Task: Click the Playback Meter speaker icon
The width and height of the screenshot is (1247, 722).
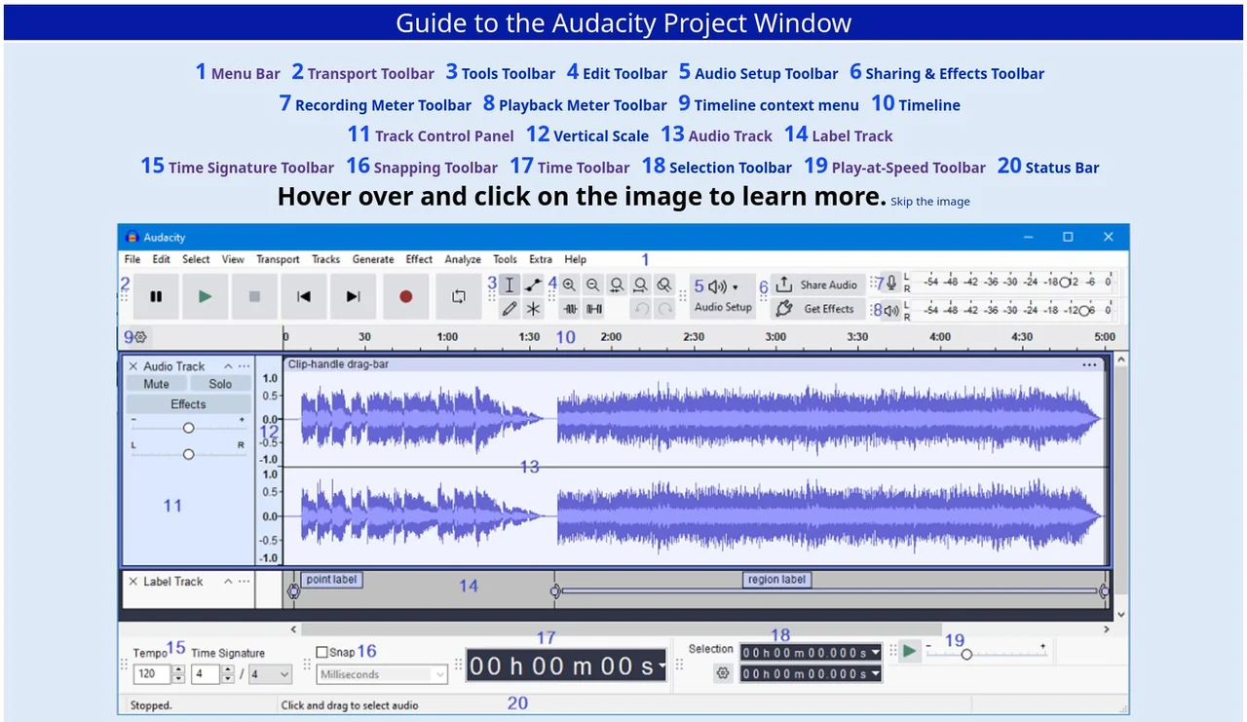Action: coord(891,311)
